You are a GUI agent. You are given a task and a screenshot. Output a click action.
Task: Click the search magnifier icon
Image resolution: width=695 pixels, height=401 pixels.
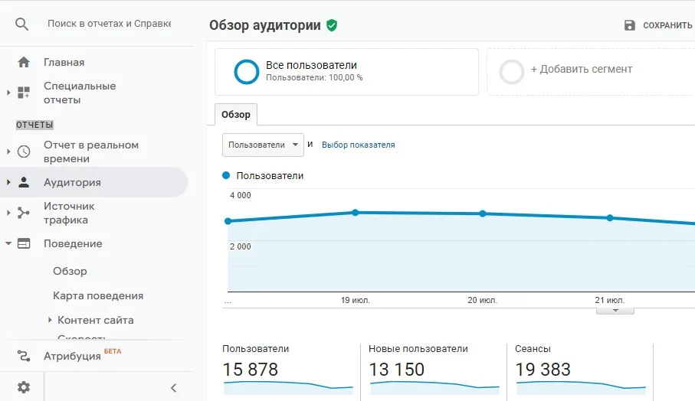coord(22,24)
